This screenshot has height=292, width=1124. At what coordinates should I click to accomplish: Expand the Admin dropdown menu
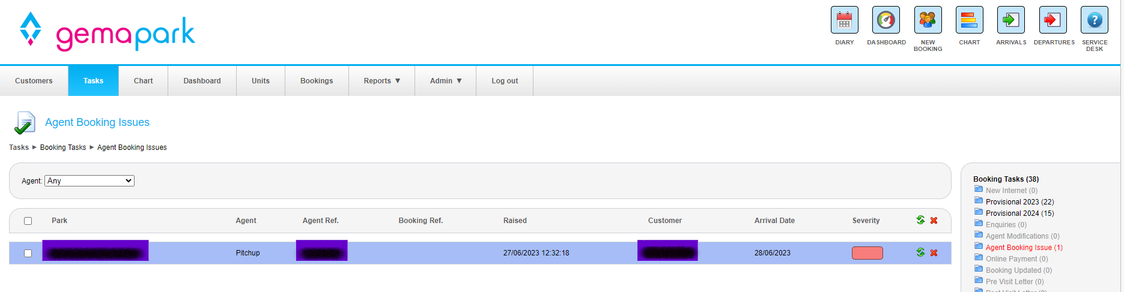point(445,81)
